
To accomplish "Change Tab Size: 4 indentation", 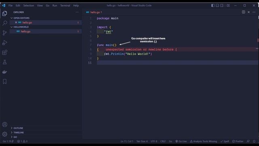I will click(142, 141).
